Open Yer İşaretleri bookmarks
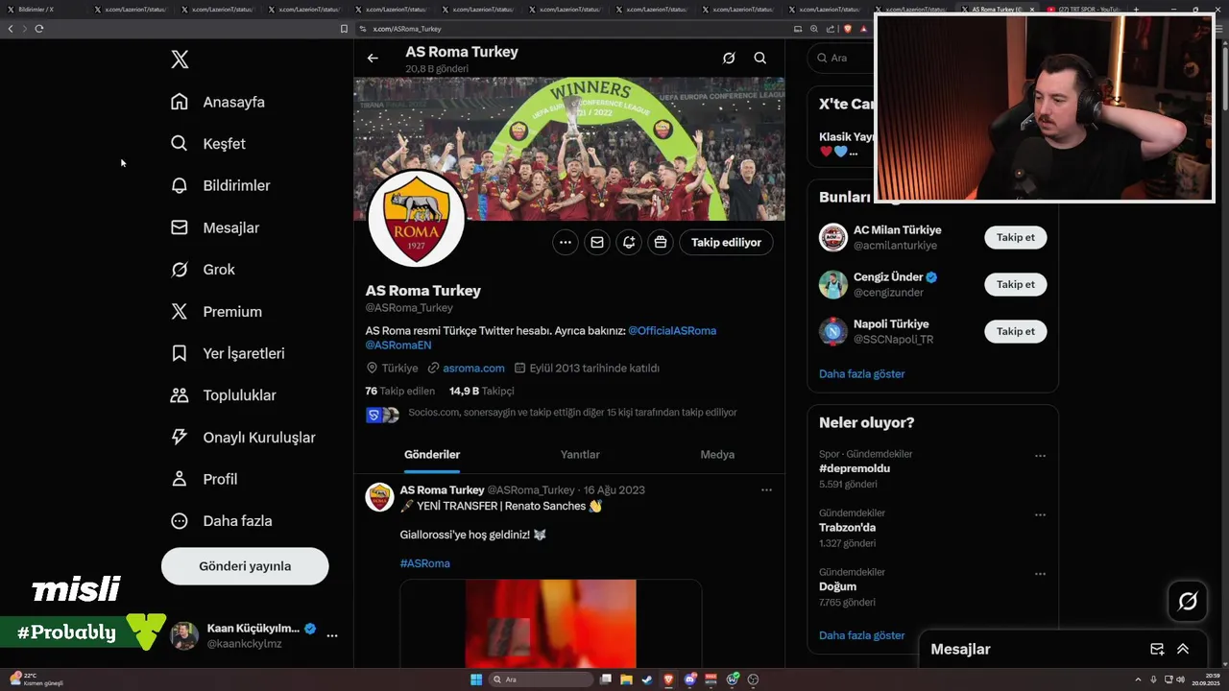 pyautogui.click(x=228, y=353)
